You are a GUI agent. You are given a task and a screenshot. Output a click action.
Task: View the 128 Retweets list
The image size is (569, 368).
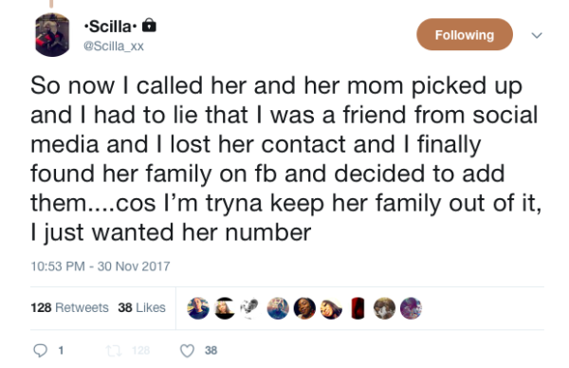pyautogui.click(x=69, y=307)
